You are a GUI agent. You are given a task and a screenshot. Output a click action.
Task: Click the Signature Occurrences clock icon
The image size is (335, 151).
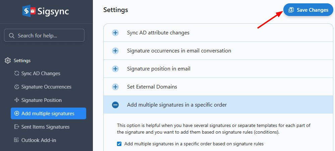click(x=17, y=87)
